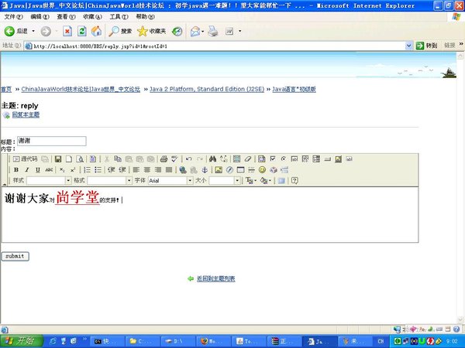Screen dimensions: 465x348
Task: Toggle the numbered list button
Action: [x=87, y=169]
